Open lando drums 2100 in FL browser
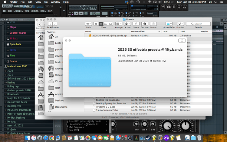The image size is (227, 142). click(17, 66)
